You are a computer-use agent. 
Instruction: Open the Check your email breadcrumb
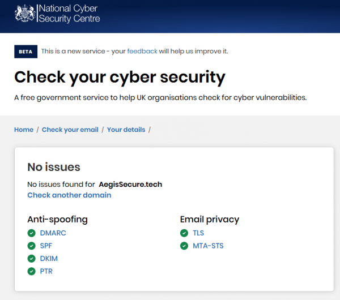point(70,130)
